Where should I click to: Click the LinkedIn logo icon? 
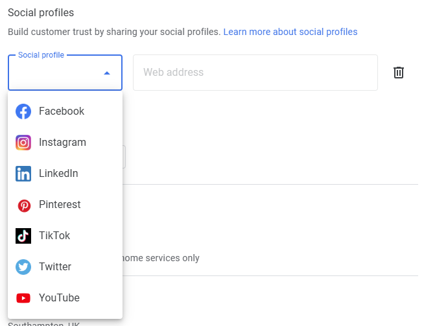click(x=23, y=174)
